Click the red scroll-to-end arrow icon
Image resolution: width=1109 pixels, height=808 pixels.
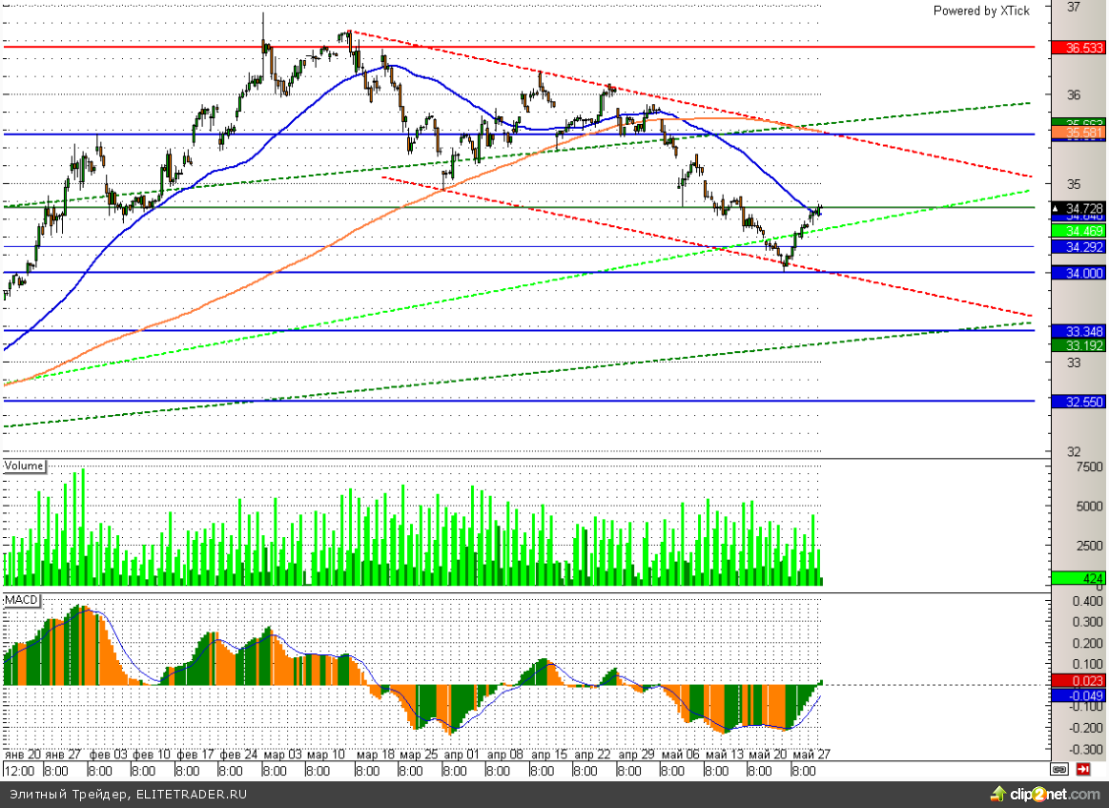pos(1083,769)
